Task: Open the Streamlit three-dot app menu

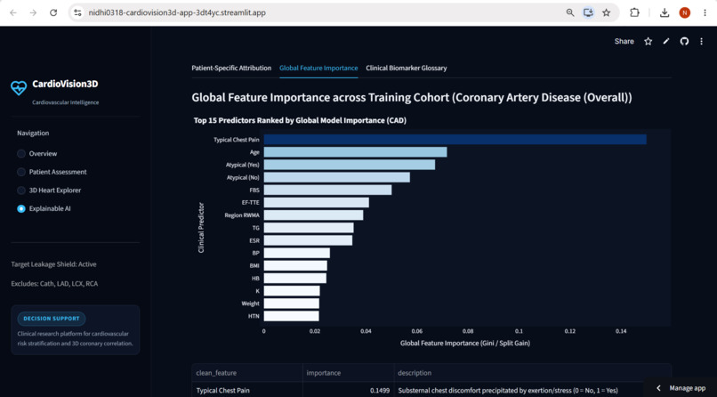Action: (x=702, y=41)
